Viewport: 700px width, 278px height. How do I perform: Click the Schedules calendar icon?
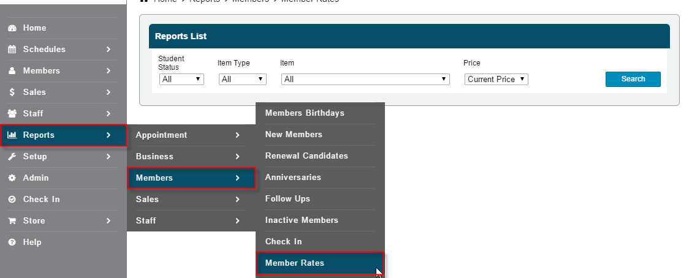pos(12,50)
